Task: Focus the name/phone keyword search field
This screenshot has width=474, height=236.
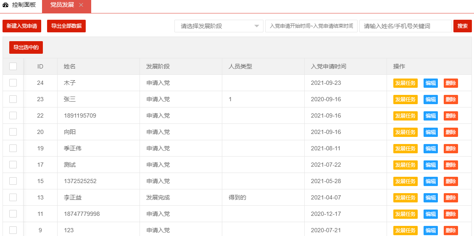Action: point(405,26)
